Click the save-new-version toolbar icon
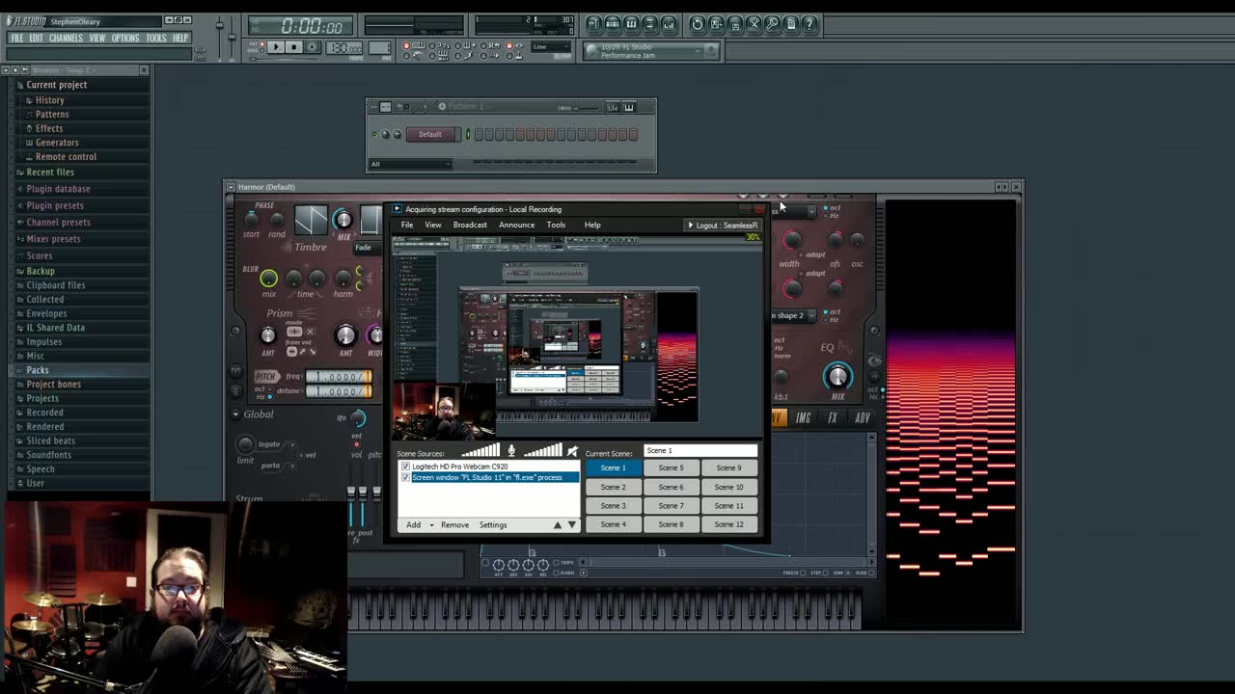 coord(716,24)
